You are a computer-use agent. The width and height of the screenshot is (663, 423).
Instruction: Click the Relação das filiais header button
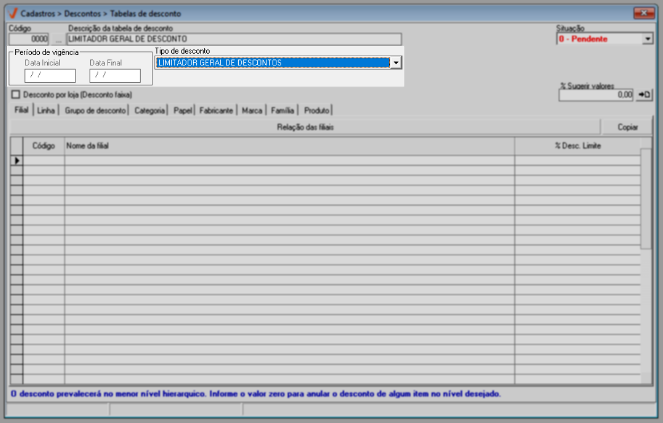305,127
